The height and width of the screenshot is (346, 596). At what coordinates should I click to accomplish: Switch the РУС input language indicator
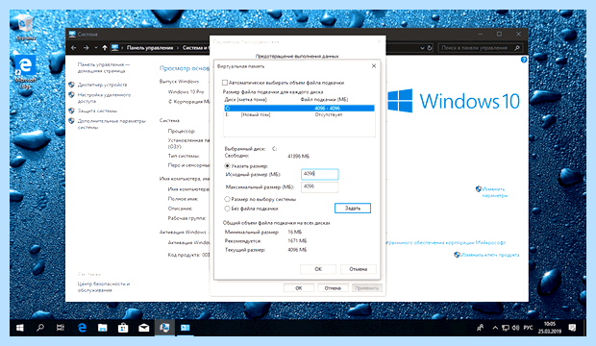pos(528,328)
